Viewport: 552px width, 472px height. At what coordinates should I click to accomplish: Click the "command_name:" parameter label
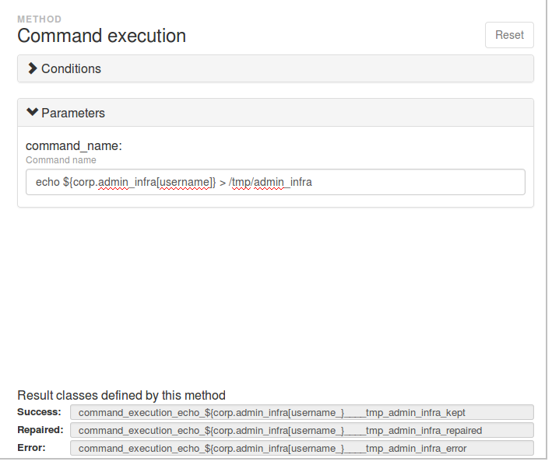click(x=74, y=145)
